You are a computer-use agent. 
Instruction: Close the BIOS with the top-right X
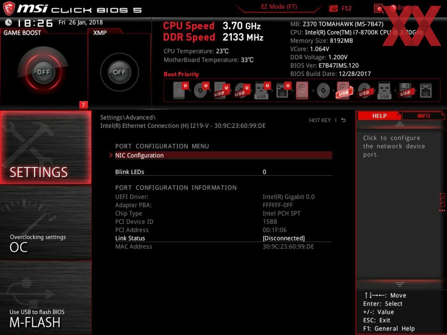435,8
